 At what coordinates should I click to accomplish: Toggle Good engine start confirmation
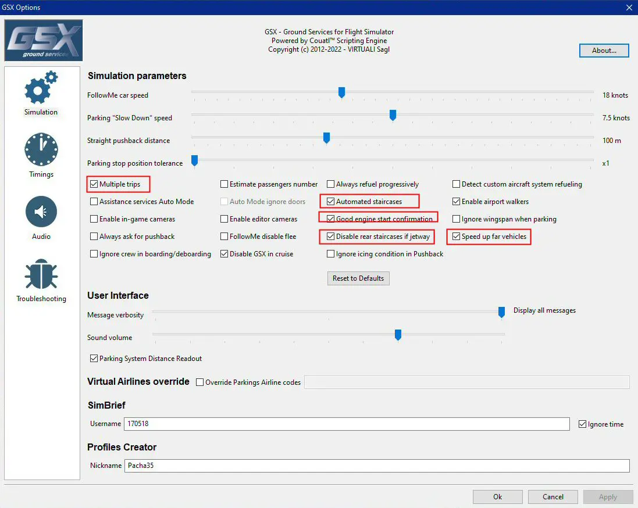coord(331,219)
